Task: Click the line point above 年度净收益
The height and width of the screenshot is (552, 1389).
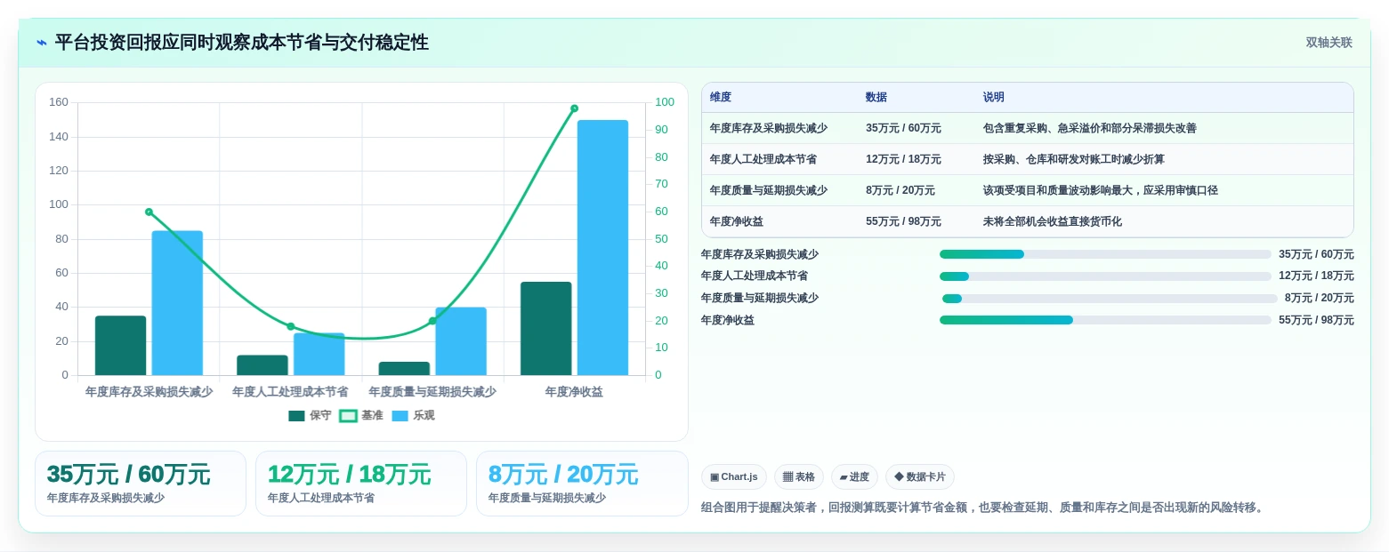Action: (574, 108)
